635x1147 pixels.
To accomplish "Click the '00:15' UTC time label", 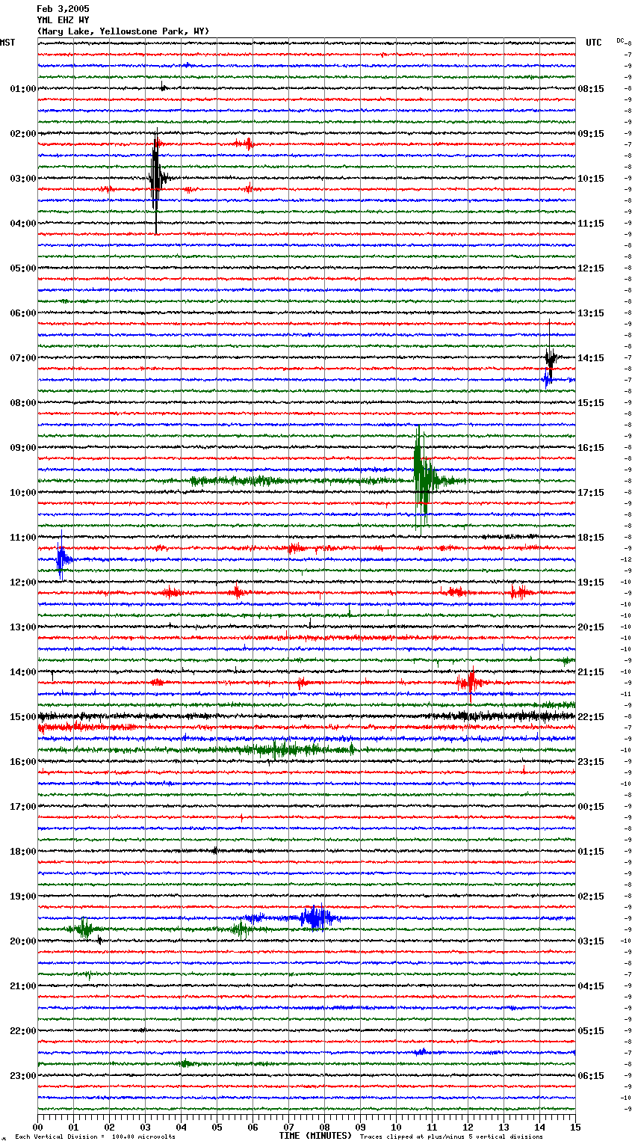I will tap(591, 807).
